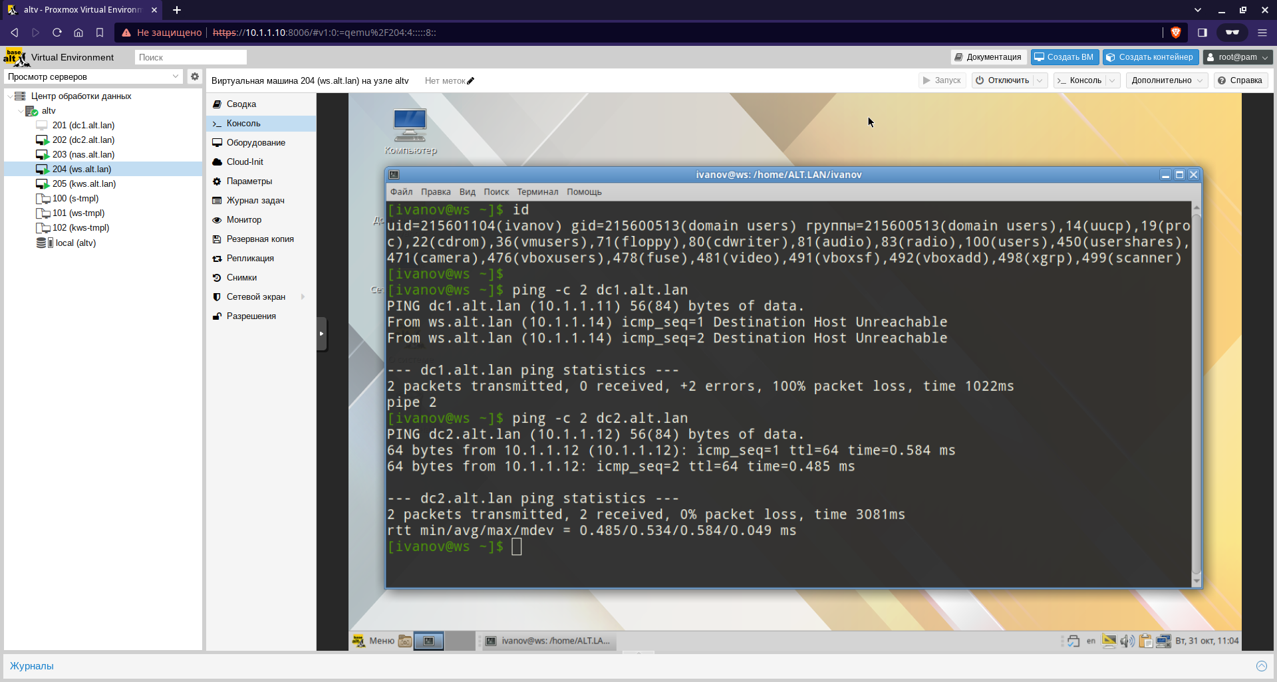Open the Поиск menu in terminal
Image resolution: width=1277 pixels, height=682 pixels.
tap(496, 192)
